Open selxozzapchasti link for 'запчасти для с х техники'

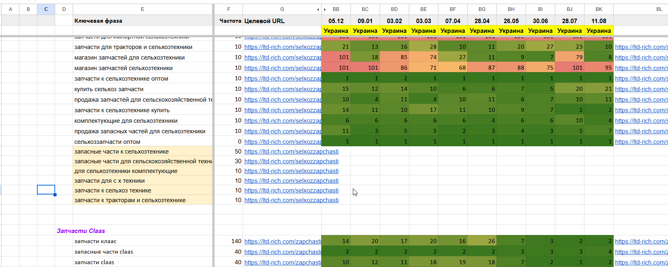(291, 181)
